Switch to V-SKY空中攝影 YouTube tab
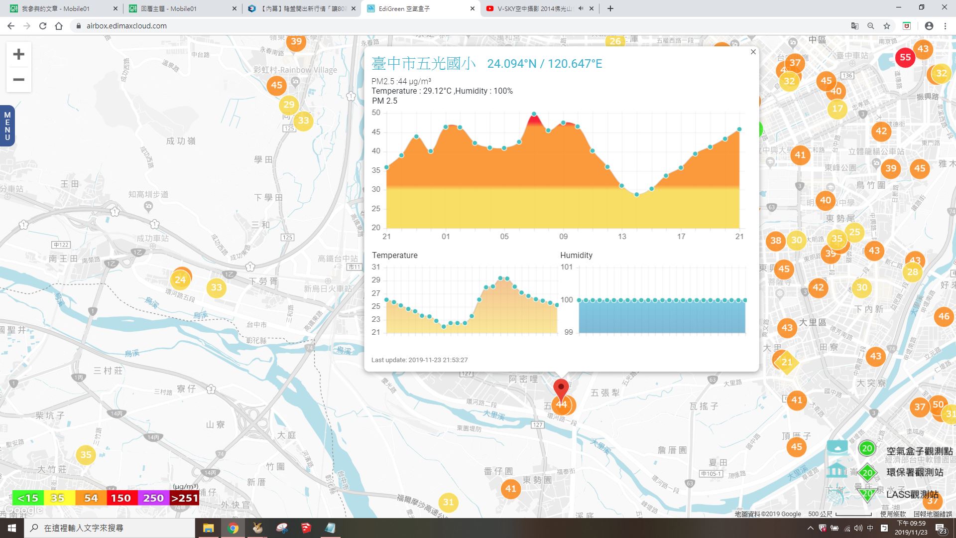The width and height of the screenshot is (956, 538). (540, 8)
